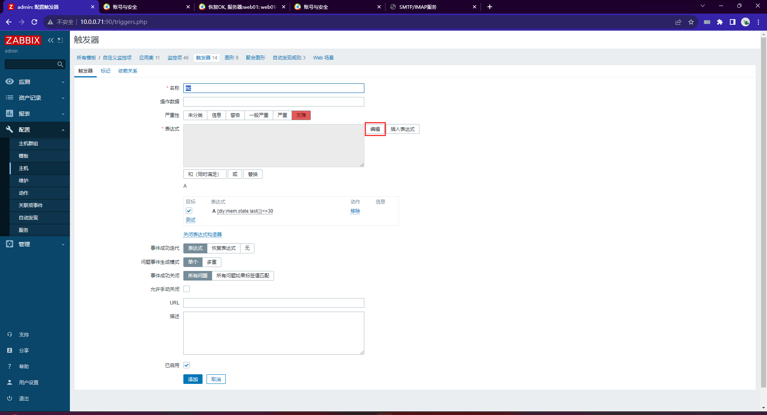Viewport: 767px width, 415px height.
Task: Click the 取消 button
Action: click(x=216, y=379)
